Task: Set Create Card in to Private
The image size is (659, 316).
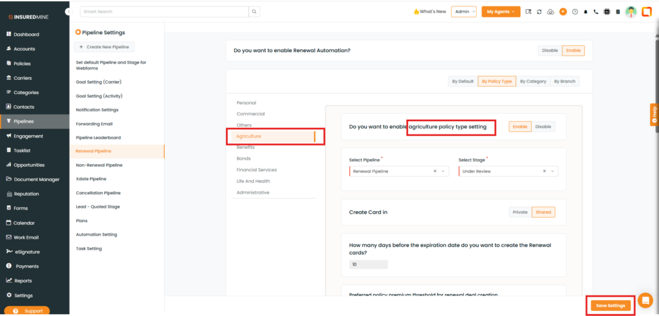Action: pos(520,212)
